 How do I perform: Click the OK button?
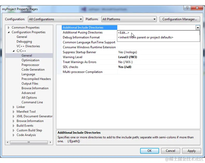click(x=149, y=151)
